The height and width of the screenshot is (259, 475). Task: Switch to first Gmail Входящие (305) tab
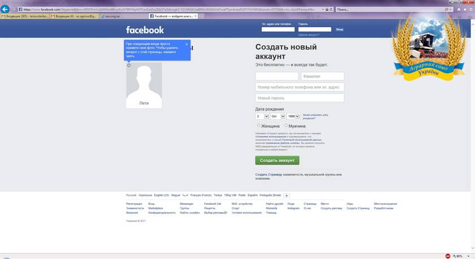tap(25, 16)
